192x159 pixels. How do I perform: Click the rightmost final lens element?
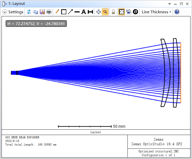point(176,73)
